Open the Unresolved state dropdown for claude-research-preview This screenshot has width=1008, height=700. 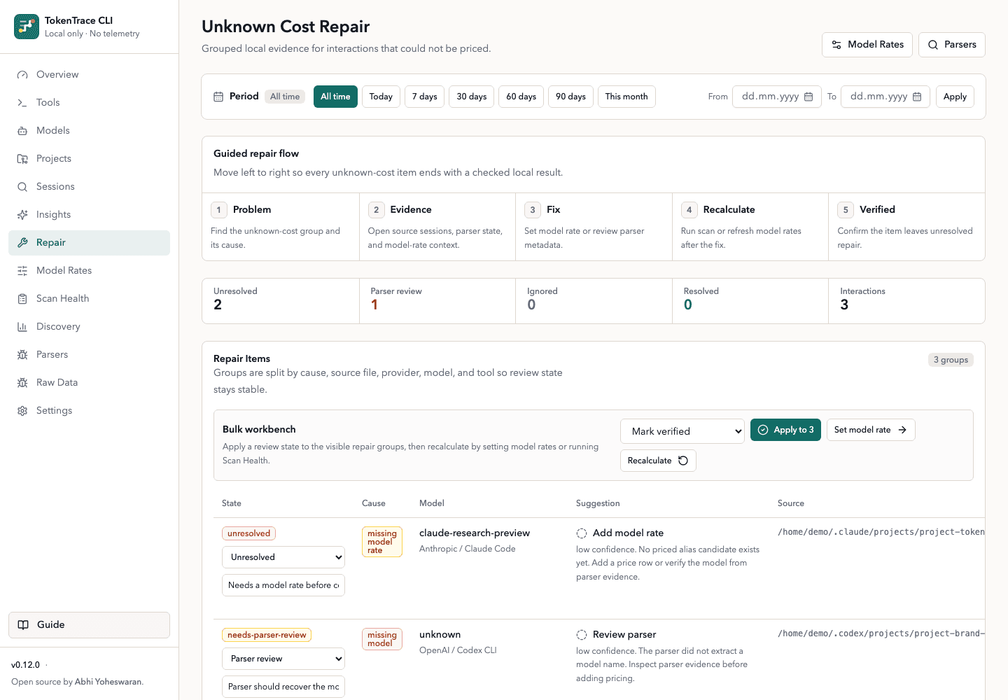tap(283, 557)
